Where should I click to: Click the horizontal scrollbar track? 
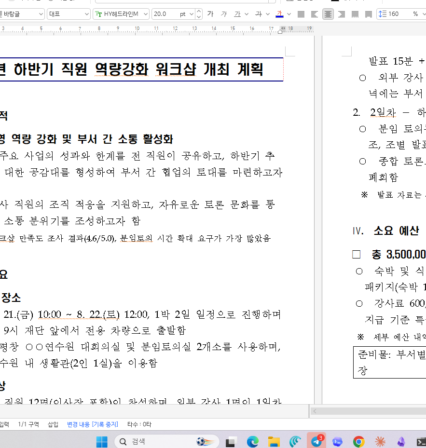[x=372, y=411]
